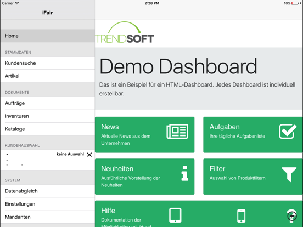Click the funnel icon on Filter tile
Screen dimensions: 303x227
click(289, 174)
